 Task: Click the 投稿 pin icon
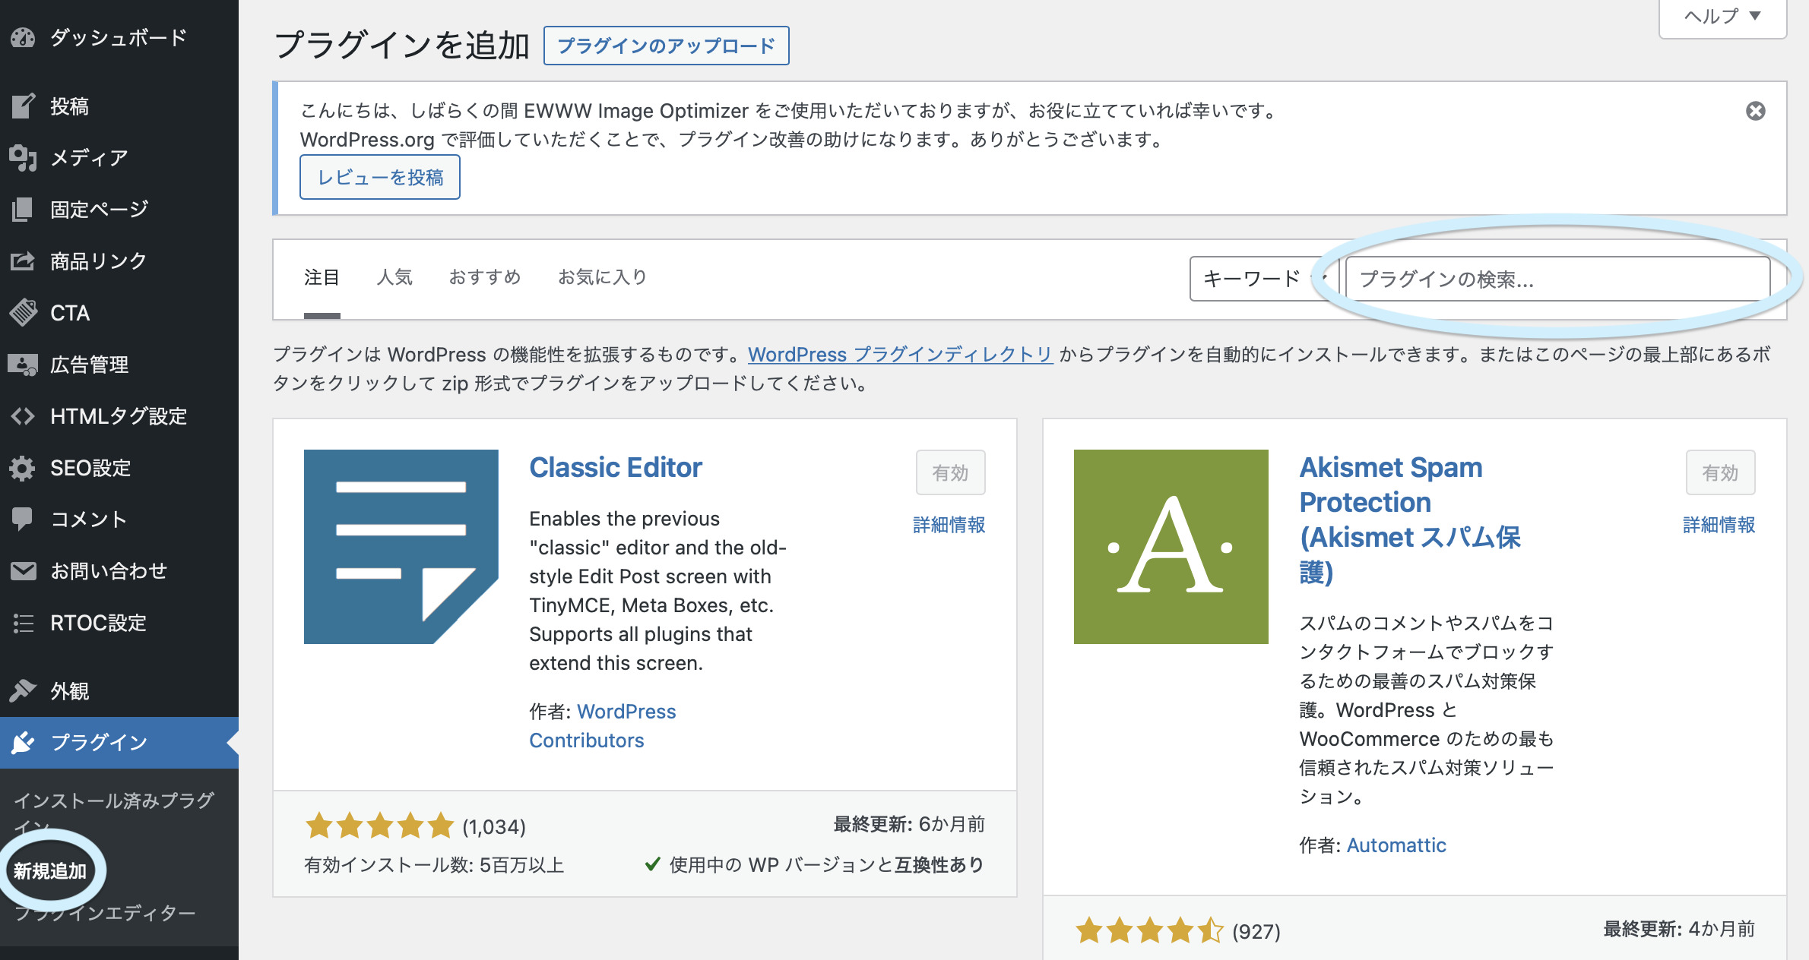(23, 106)
